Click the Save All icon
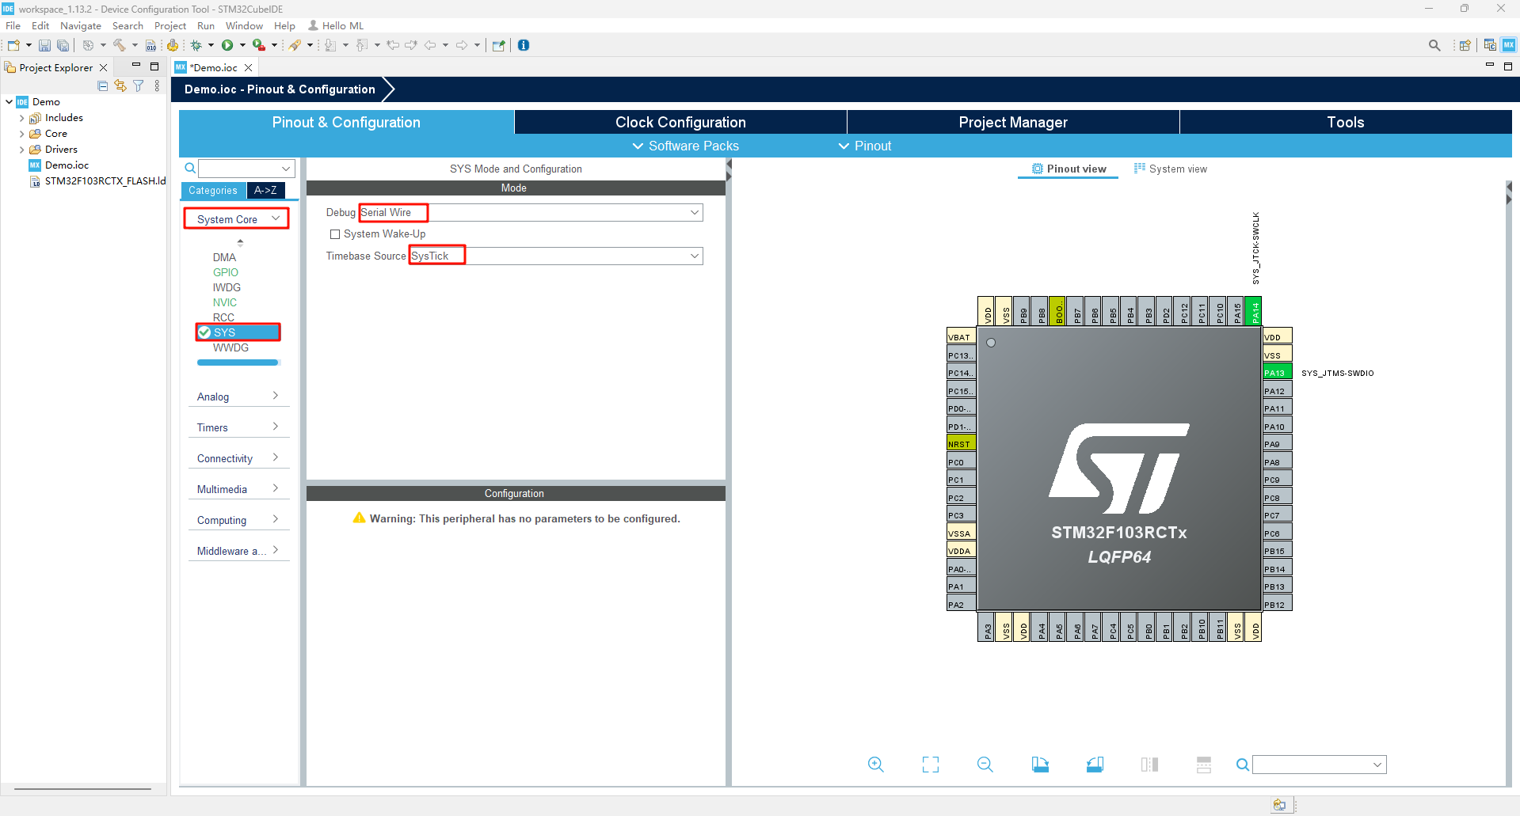The height and width of the screenshot is (816, 1520). tap(63, 46)
